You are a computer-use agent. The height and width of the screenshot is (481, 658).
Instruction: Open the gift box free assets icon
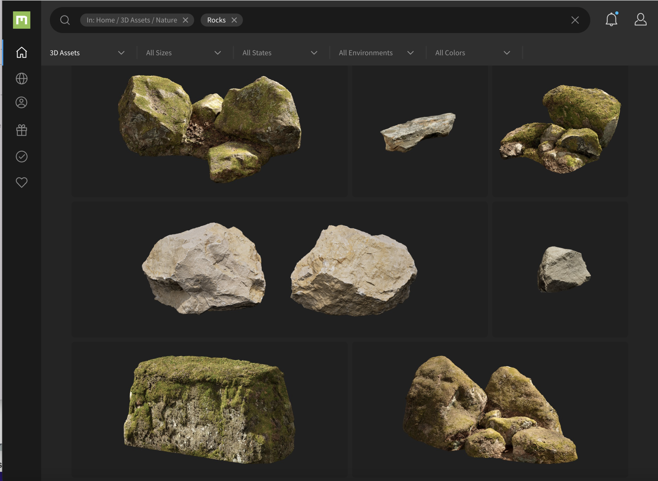[22, 130]
